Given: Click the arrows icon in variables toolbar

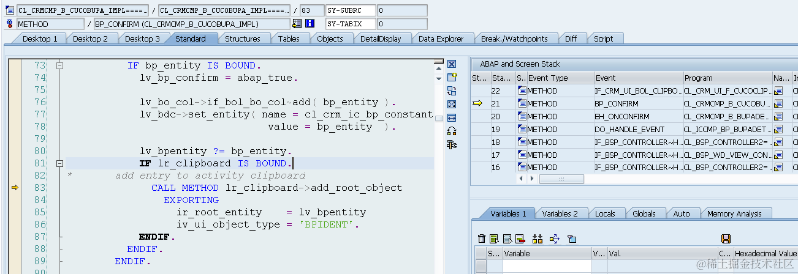Looking at the screenshot, I should pyautogui.click(x=555, y=239).
